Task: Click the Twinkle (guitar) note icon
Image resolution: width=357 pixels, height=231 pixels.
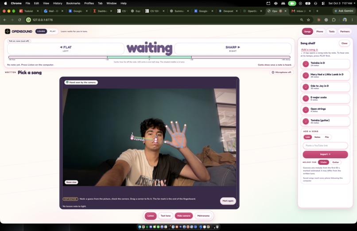Action: coord(306,121)
